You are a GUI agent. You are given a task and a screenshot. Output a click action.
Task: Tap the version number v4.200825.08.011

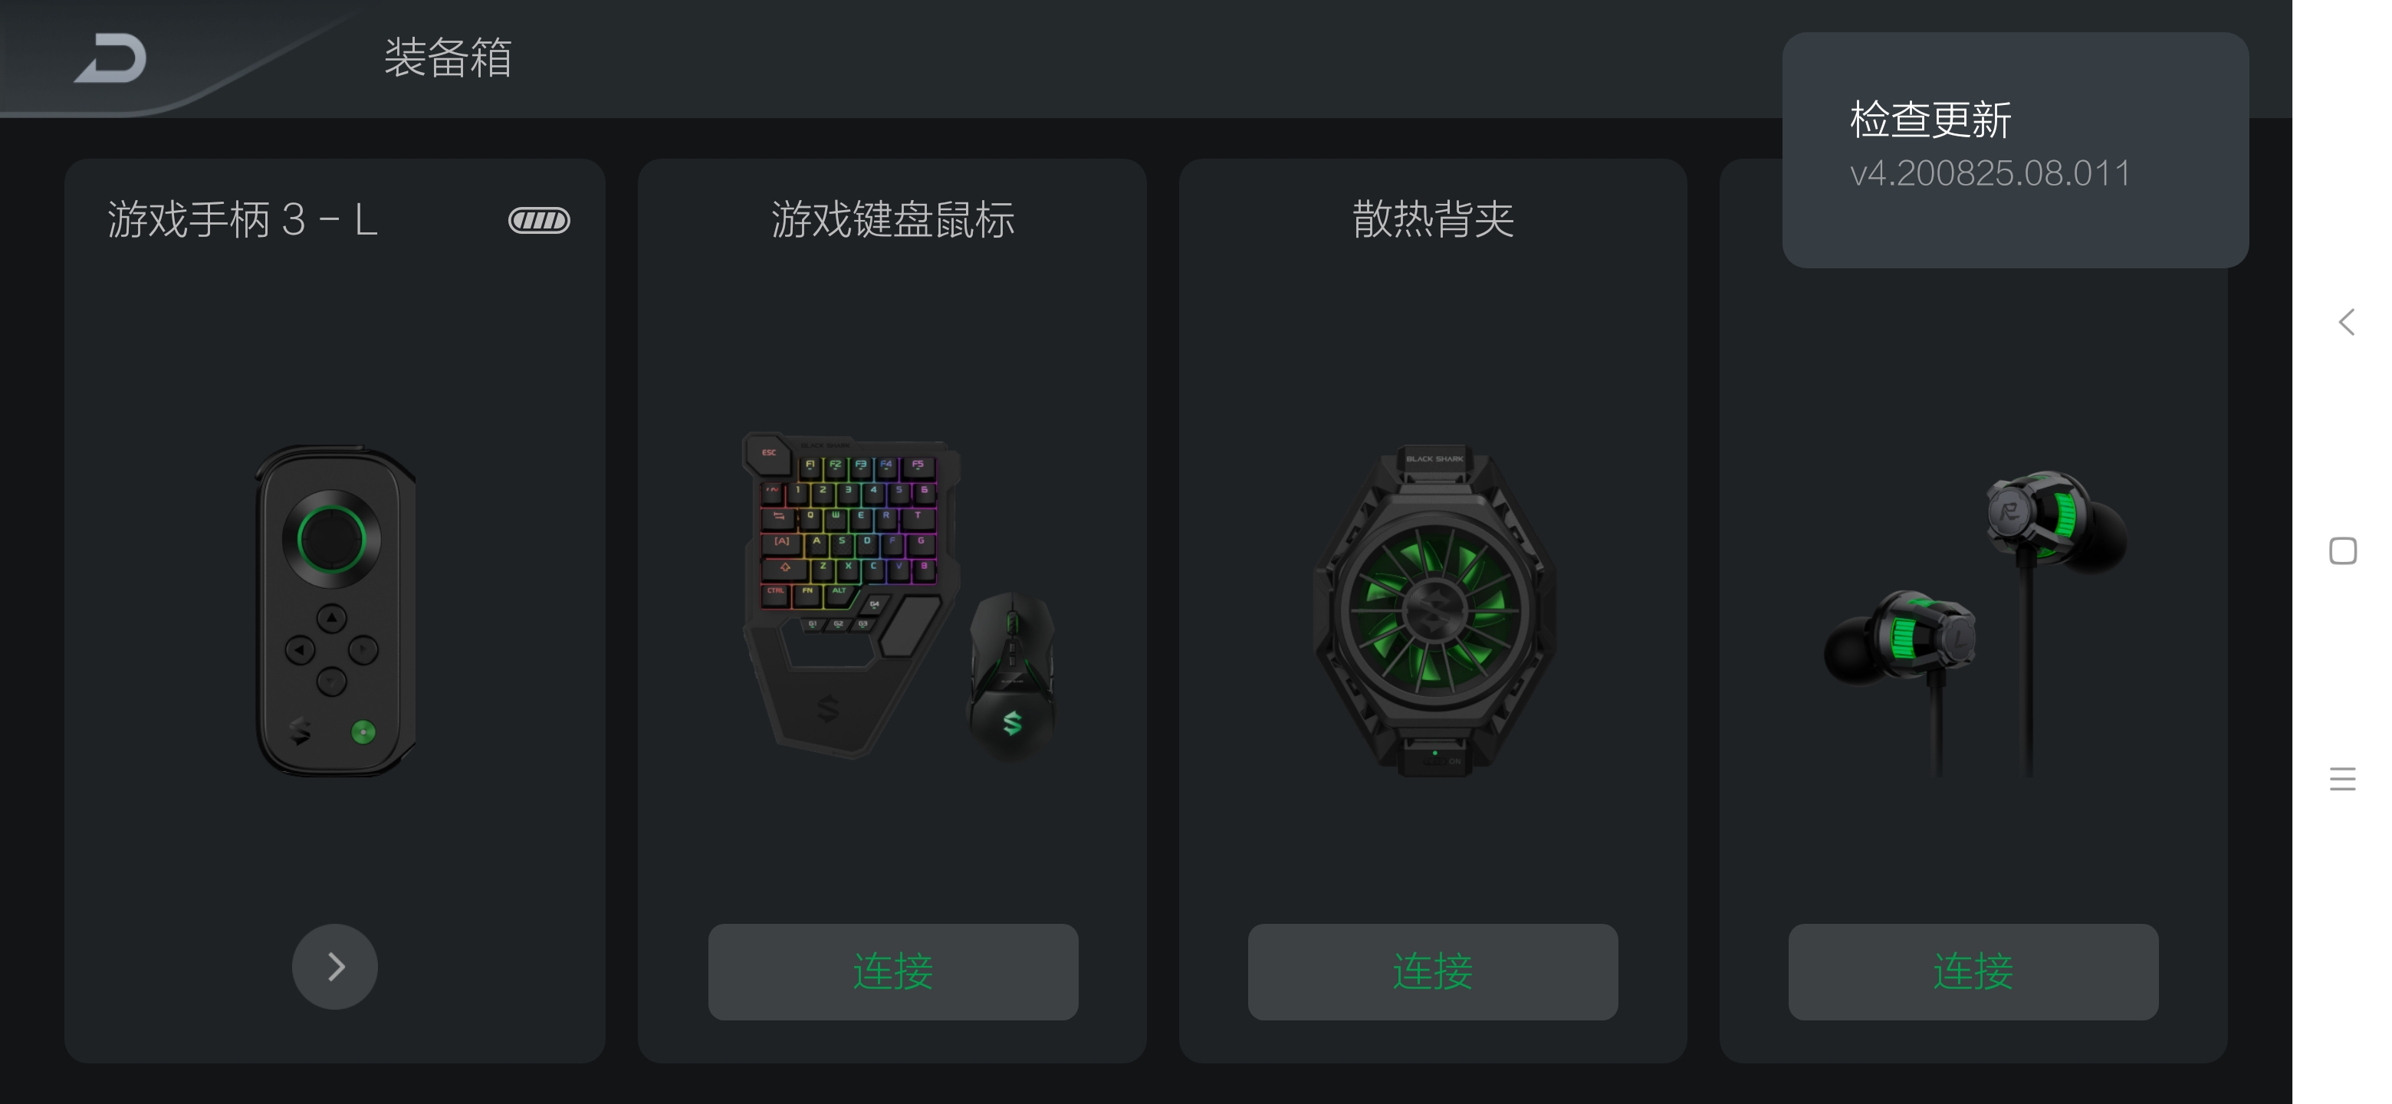coord(1990,173)
